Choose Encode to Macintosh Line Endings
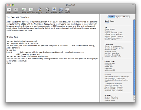This screenshot has width=141, height=110. [117, 76]
